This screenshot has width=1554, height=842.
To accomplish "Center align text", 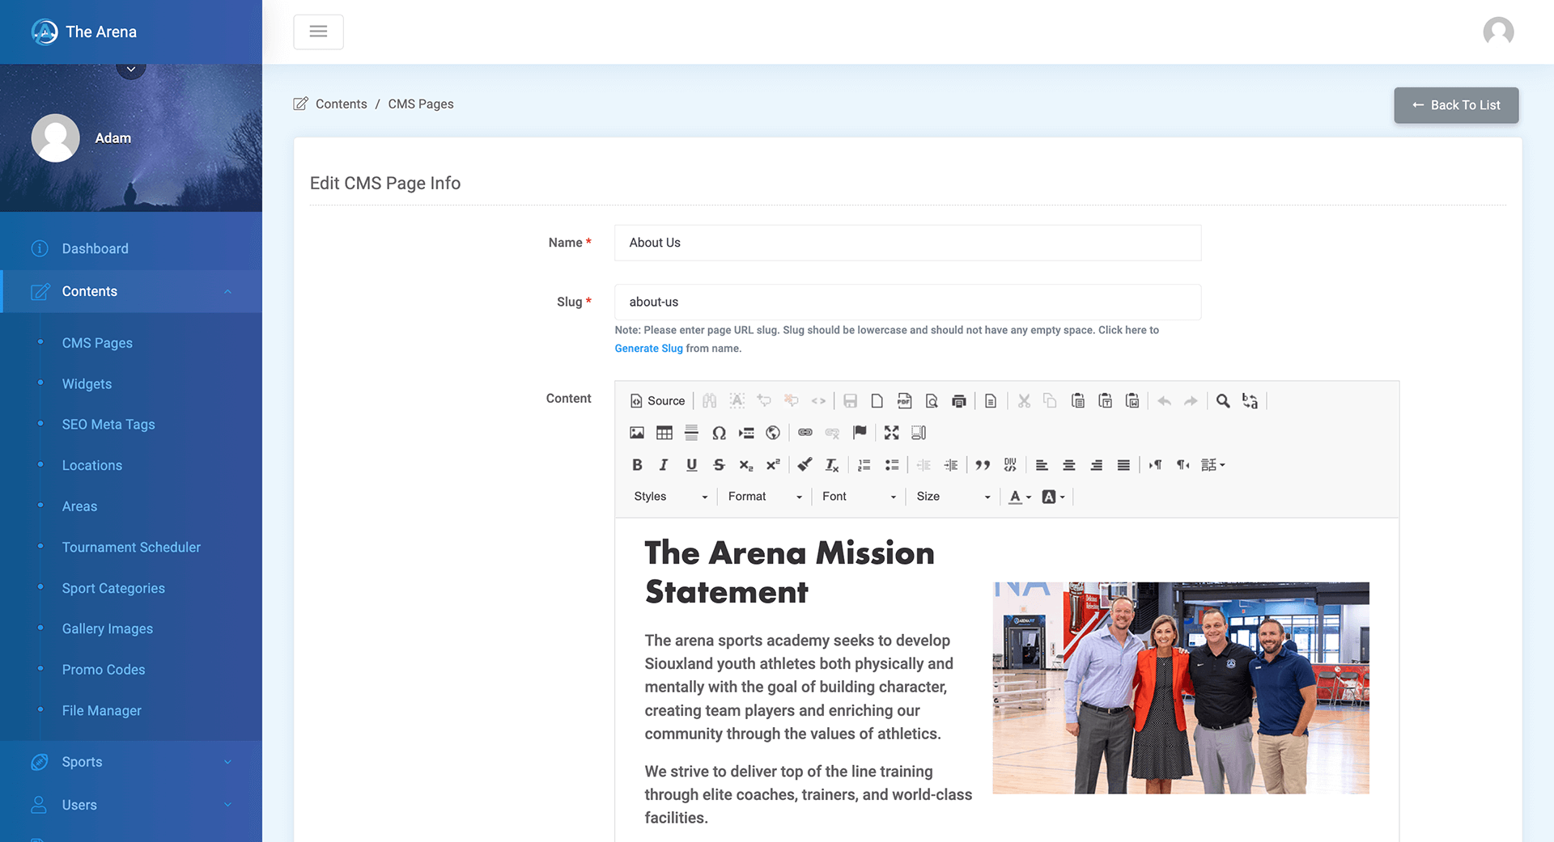I will [x=1069, y=464].
